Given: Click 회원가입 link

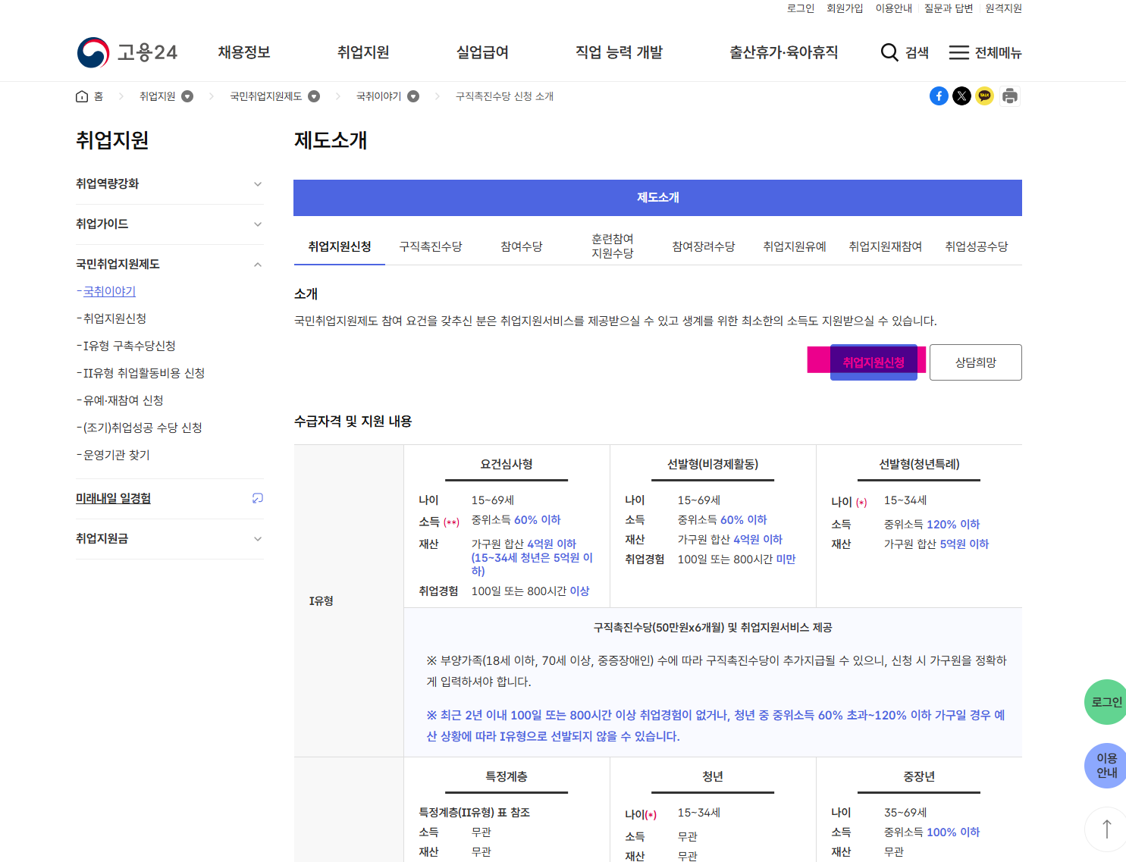Looking at the screenshot, I should pos(845,8).
